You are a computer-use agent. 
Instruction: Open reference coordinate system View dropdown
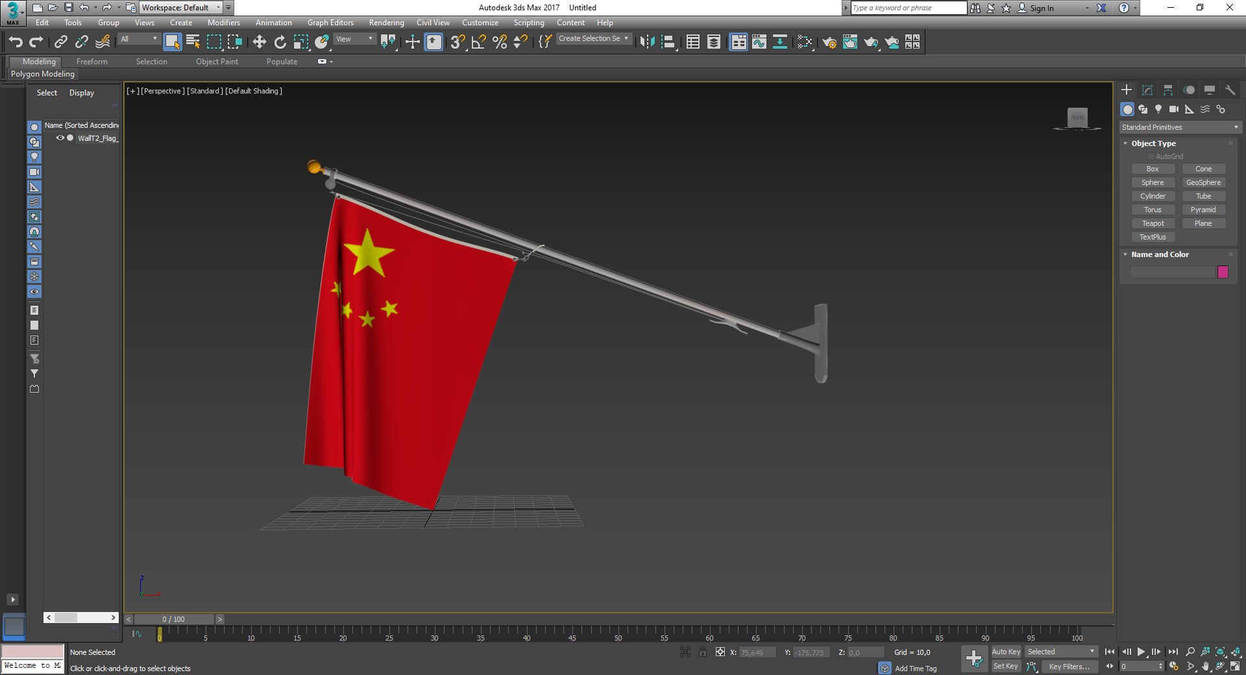point(354,39)
